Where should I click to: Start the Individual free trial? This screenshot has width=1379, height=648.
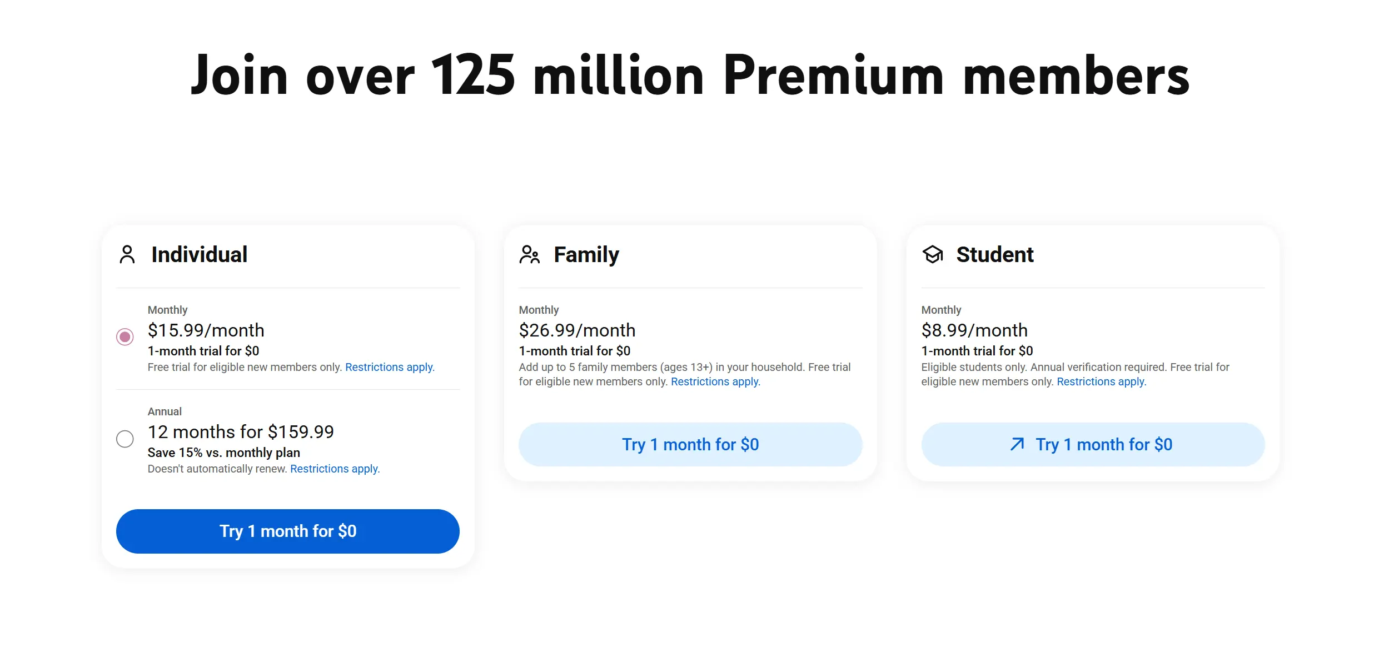pyautogui.click(x=287, y=531)
